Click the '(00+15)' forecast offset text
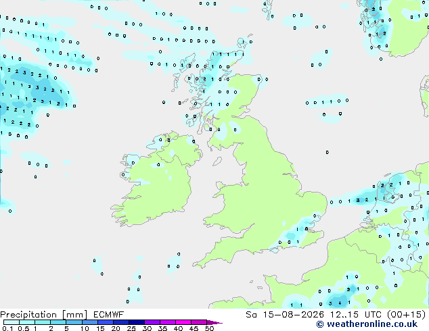The height and width of the screenshot is (331, 429). pos(407,315)
